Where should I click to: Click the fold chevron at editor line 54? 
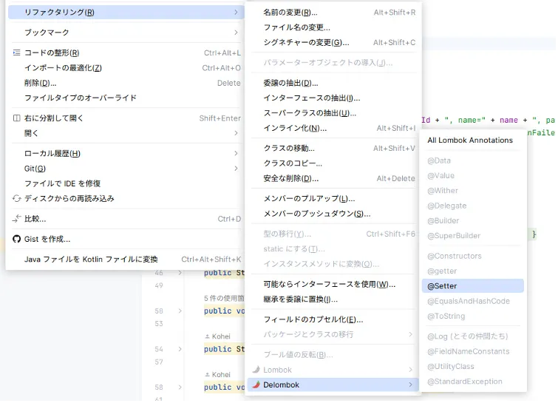pyautogui.click(x=180, y=349)
